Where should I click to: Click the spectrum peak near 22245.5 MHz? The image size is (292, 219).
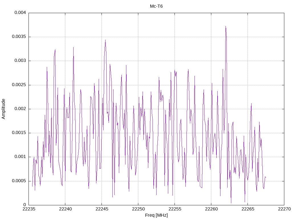click(106, 40)
